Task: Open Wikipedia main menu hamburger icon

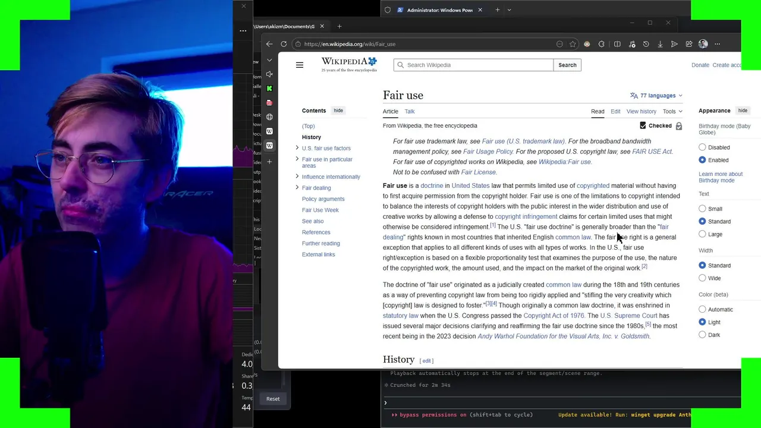Action: pos(300,65)
